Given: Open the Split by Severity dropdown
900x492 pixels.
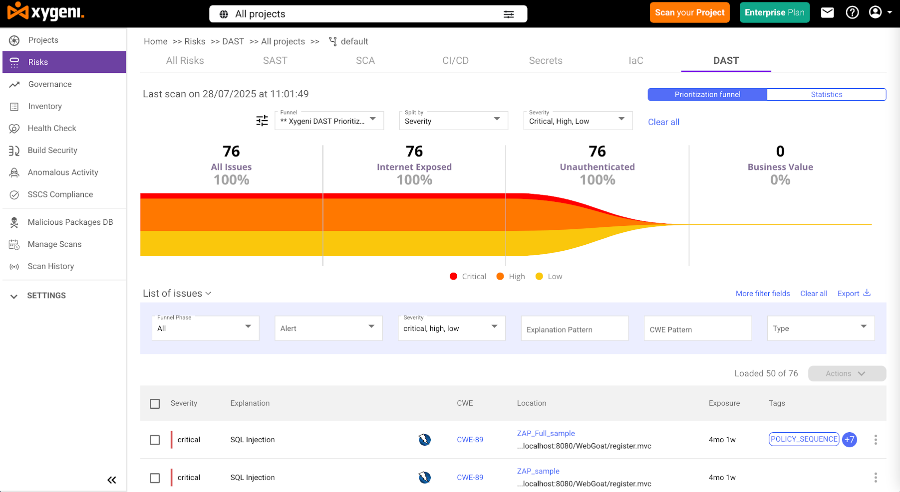Looking at the screenshot, I should pos(453,121).
